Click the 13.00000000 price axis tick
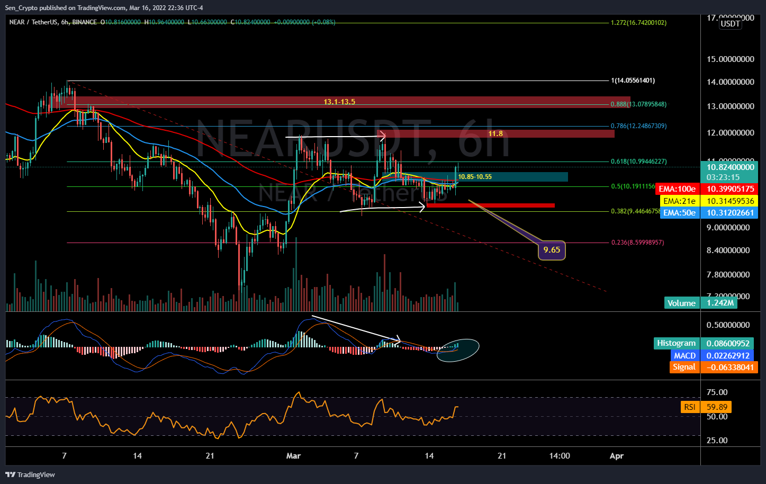Viewport: 766px width, 484px height. (731, 106)
